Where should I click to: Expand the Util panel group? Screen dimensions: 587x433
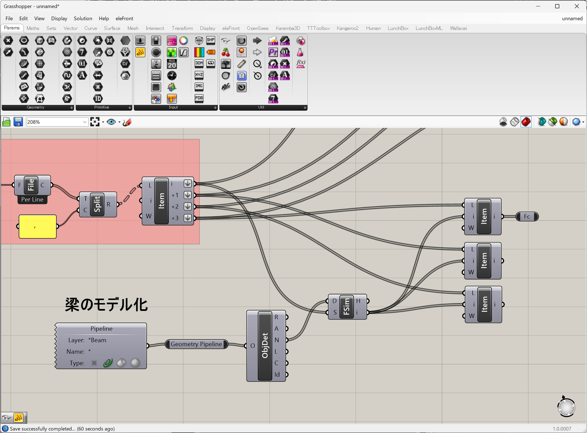pos(305,107)
